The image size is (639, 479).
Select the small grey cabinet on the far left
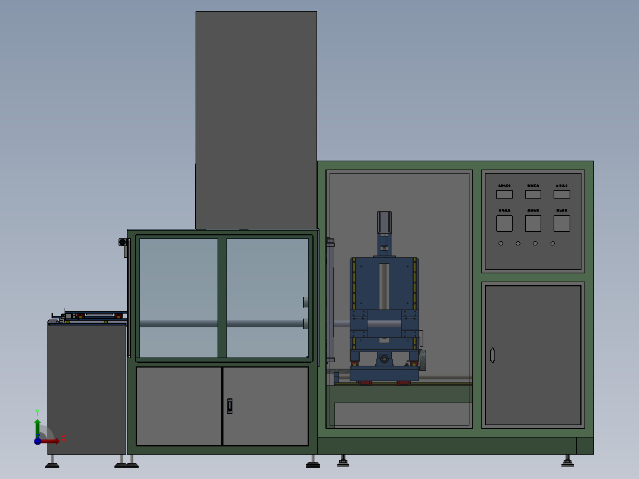pos(87,389)
